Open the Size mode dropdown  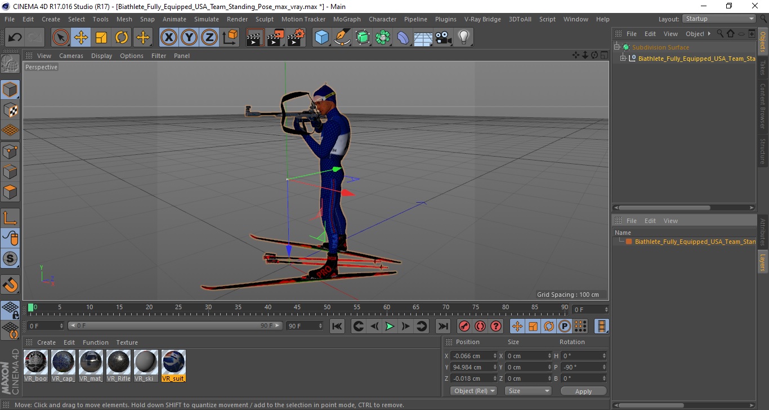click(528, 391)
